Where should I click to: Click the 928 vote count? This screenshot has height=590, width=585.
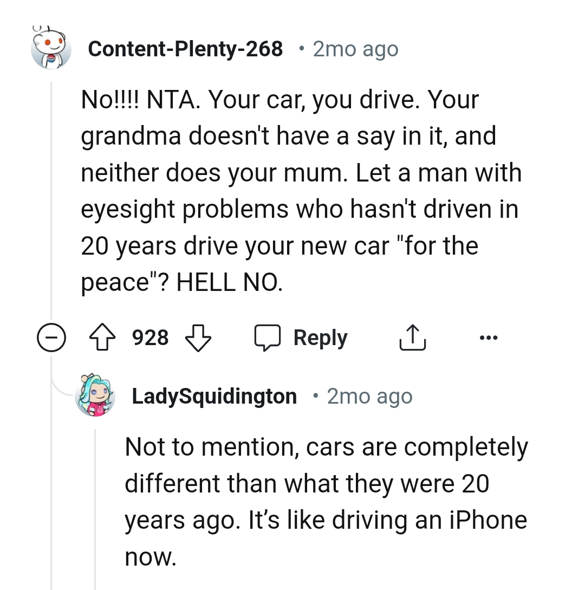click(150, 337)
